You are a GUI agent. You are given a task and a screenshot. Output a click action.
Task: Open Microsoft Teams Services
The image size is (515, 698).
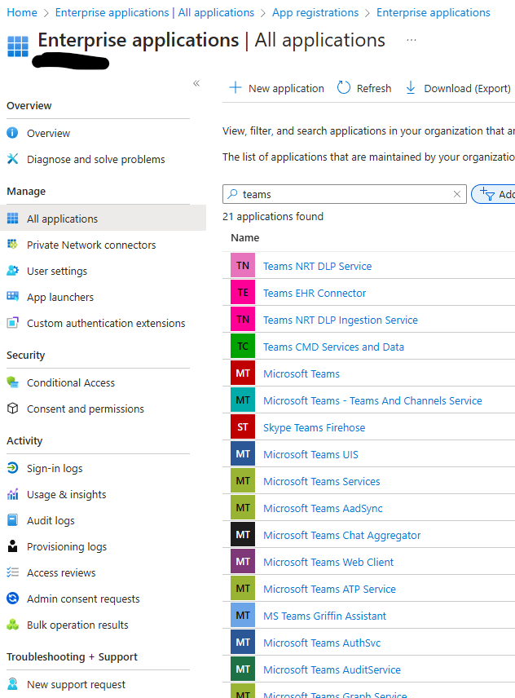[x=322, y=481]
